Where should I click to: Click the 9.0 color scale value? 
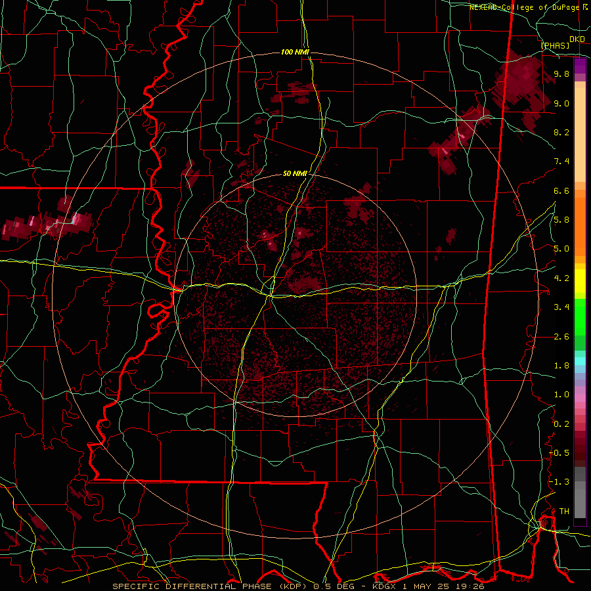click(x=561, y=103)
